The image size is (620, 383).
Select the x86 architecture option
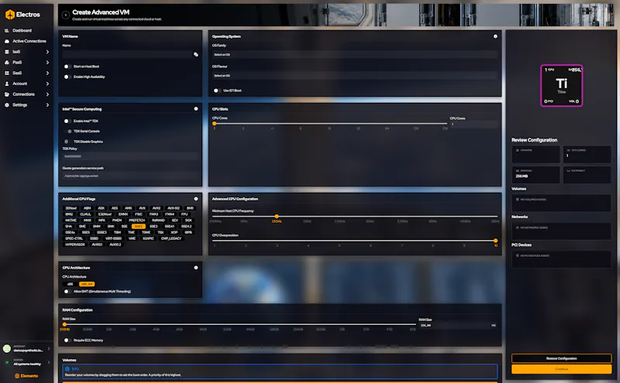pos(70,284)
